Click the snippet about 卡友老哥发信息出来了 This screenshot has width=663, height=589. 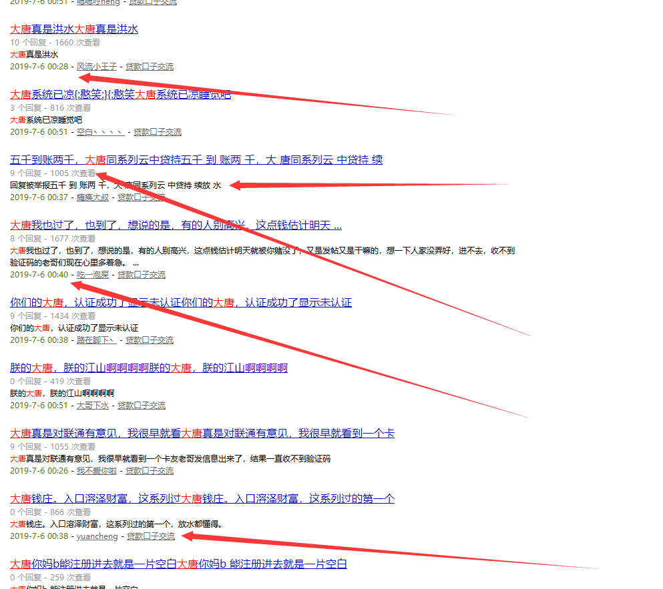pyautogui.click(x=170, y=459)
